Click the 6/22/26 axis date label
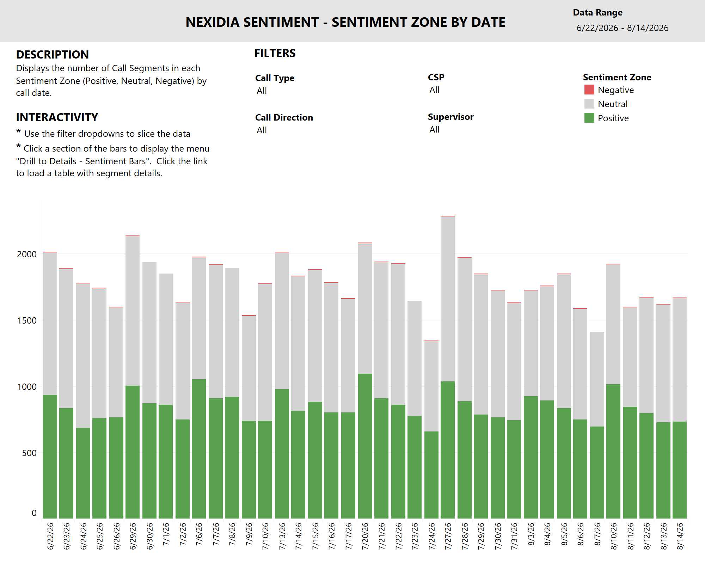Screen dimensions: 705x564 50,536
